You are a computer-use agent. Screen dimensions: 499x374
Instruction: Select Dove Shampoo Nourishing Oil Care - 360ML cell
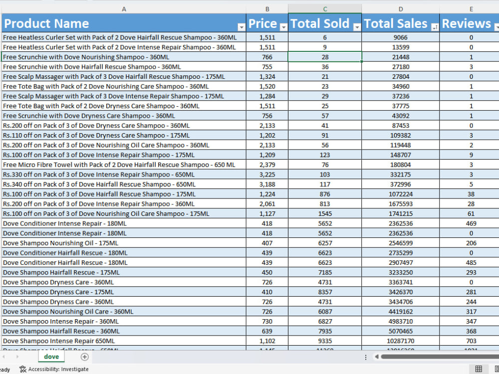click(x=124, y=311)
